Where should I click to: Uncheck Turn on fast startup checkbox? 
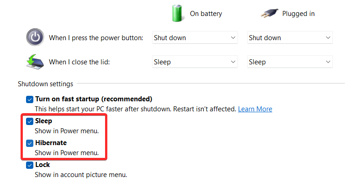[30, 99]
